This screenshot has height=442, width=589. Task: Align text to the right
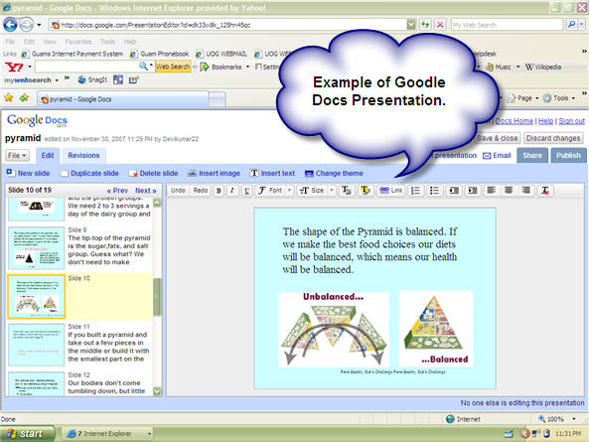(525, 191)
